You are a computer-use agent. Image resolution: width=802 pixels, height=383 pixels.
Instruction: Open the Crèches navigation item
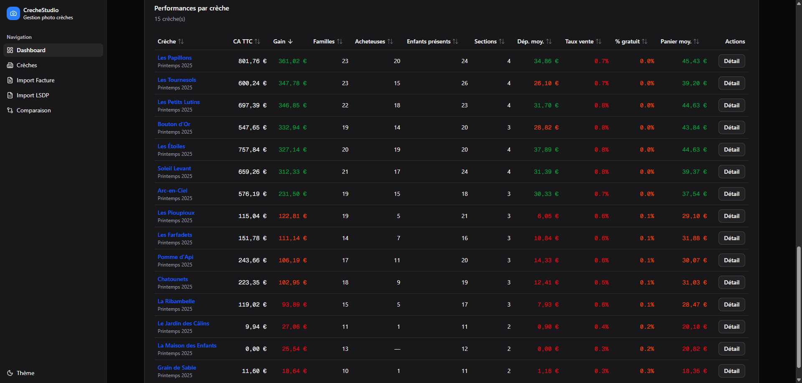pyautogui.click(x=27, y=65)
